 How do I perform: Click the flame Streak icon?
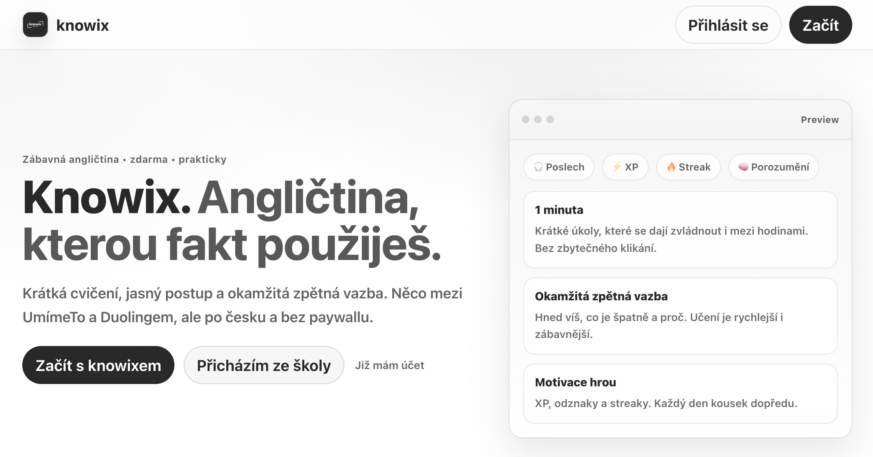671,167
